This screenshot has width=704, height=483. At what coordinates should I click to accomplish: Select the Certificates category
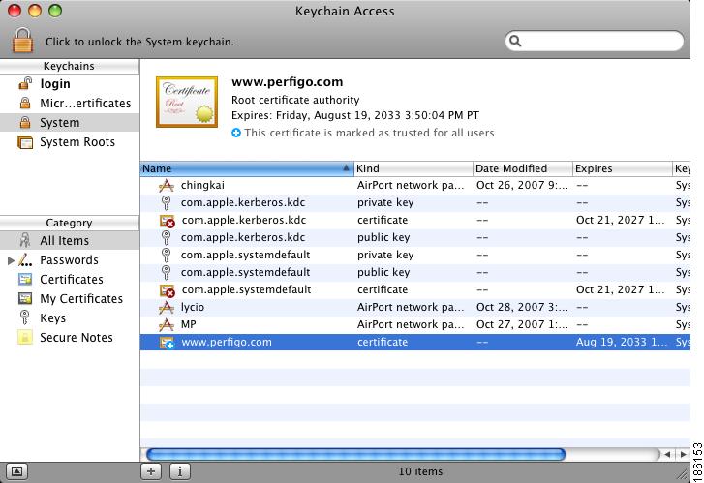coord(70,279)
